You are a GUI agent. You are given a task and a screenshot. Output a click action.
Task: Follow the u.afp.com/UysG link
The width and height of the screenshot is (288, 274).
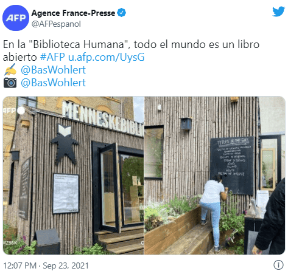[106, 57]
